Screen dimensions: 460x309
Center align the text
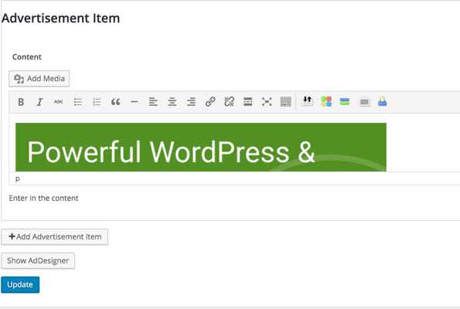(x=172, y=102)
